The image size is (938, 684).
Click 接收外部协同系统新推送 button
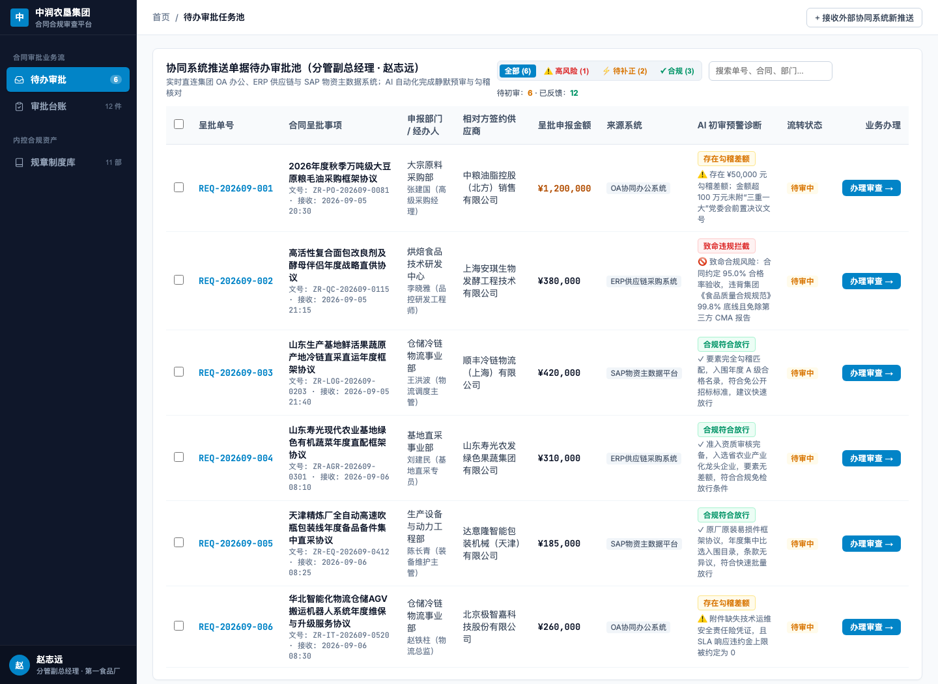pyautogui.click(x=864, y=18)
